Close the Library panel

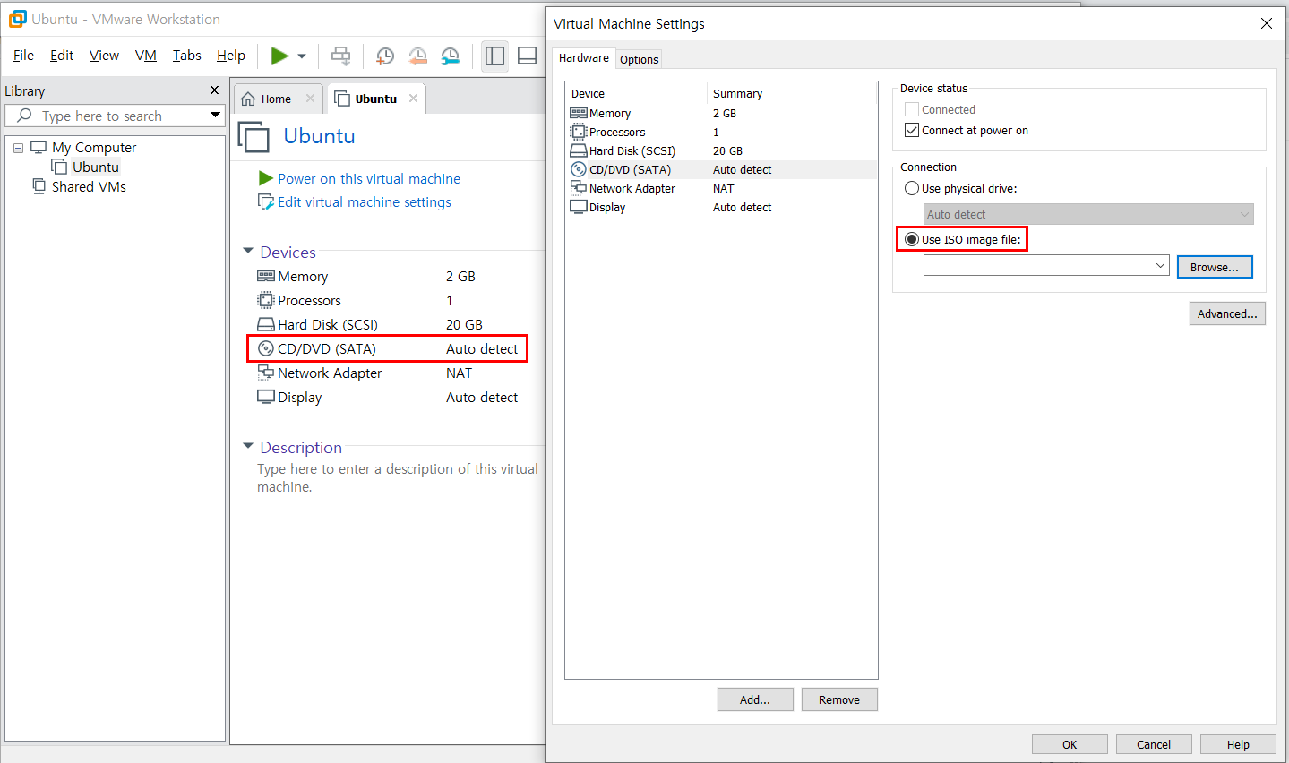[x=214, y=90]
